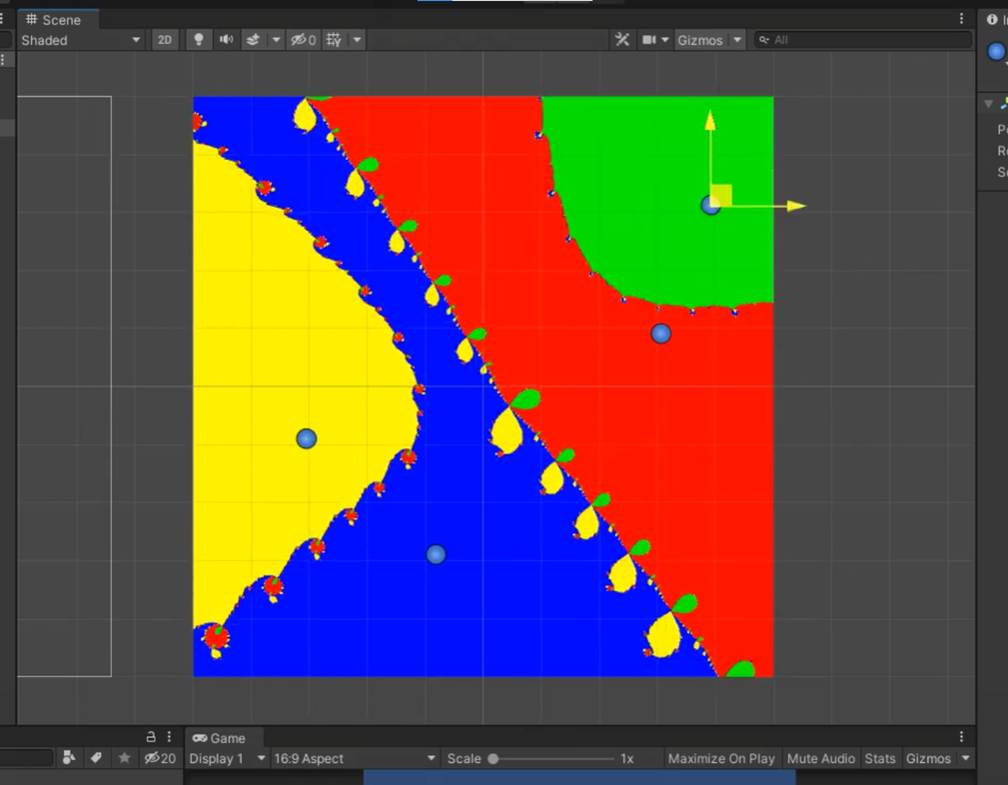
Task: Click the scene camera settings icon
Action: [x=649, y=40]
